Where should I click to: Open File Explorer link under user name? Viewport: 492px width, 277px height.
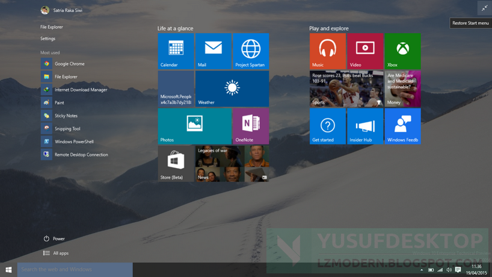(52, 27)
